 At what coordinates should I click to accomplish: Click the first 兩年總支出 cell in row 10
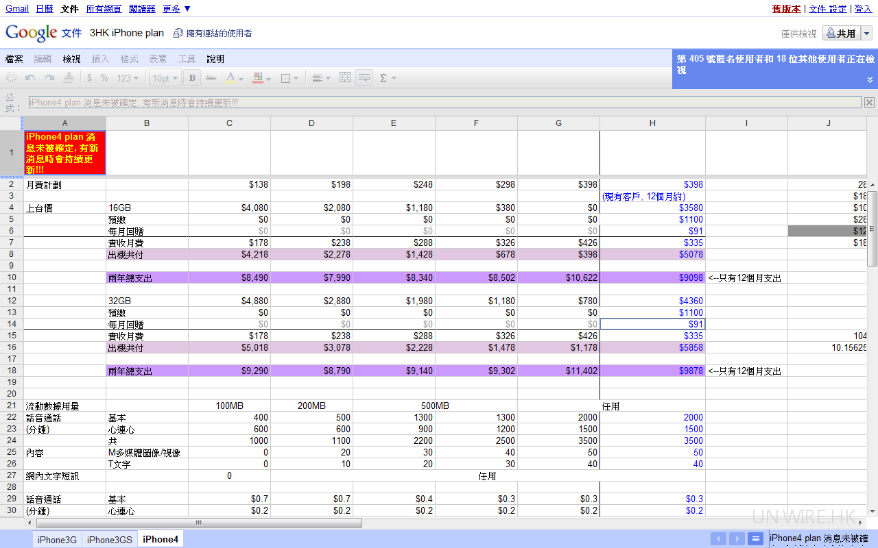click(147, 278)
